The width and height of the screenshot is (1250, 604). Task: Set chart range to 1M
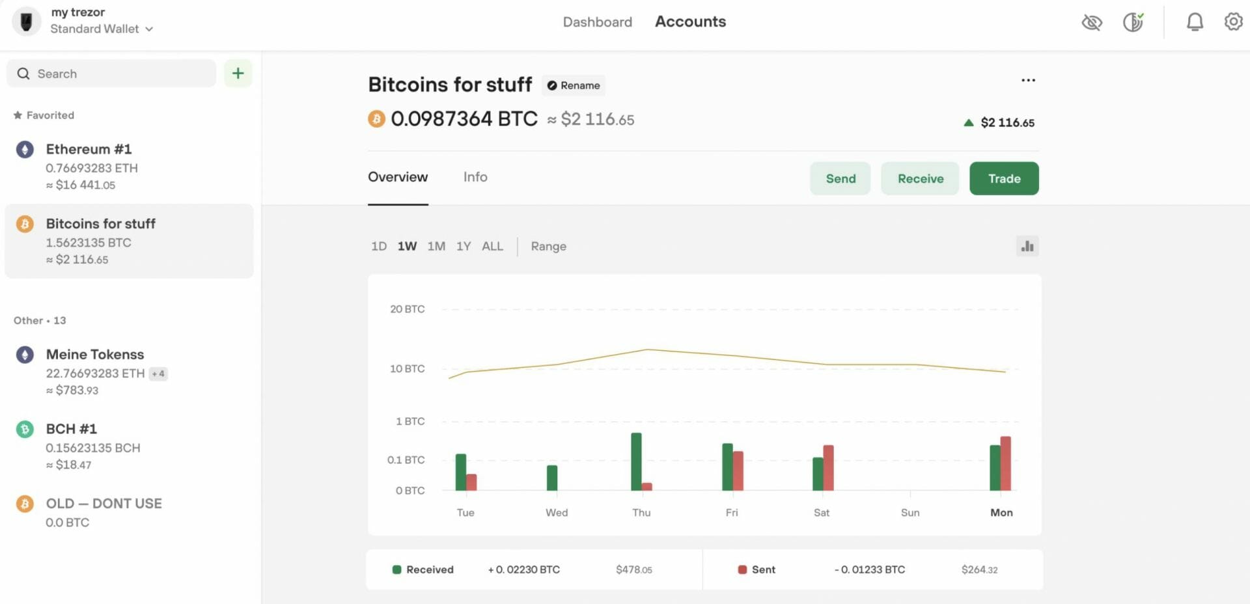(436, 247)
